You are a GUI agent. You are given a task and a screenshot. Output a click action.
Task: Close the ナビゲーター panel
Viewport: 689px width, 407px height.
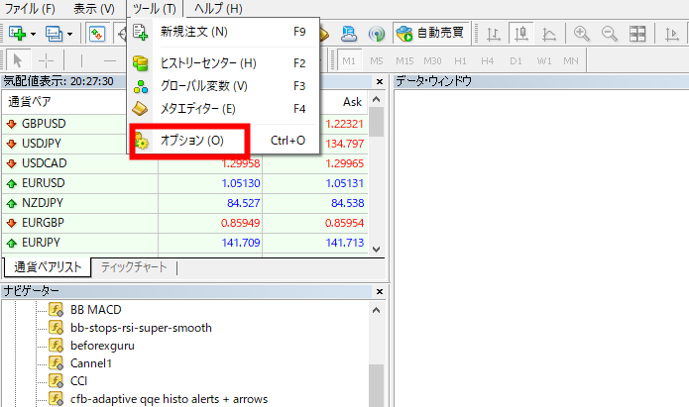click(x=380, y=291)
